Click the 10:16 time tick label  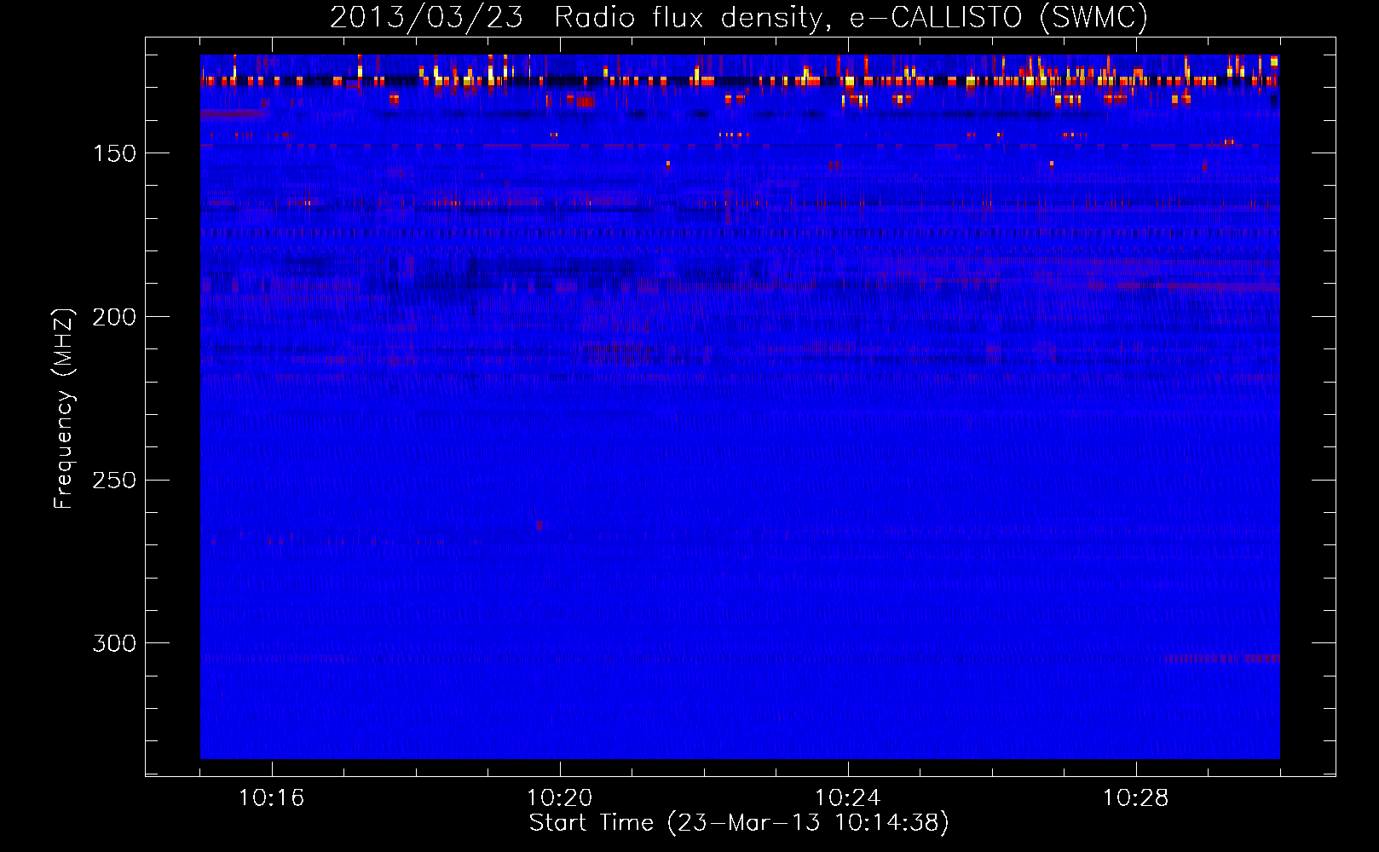272,798
